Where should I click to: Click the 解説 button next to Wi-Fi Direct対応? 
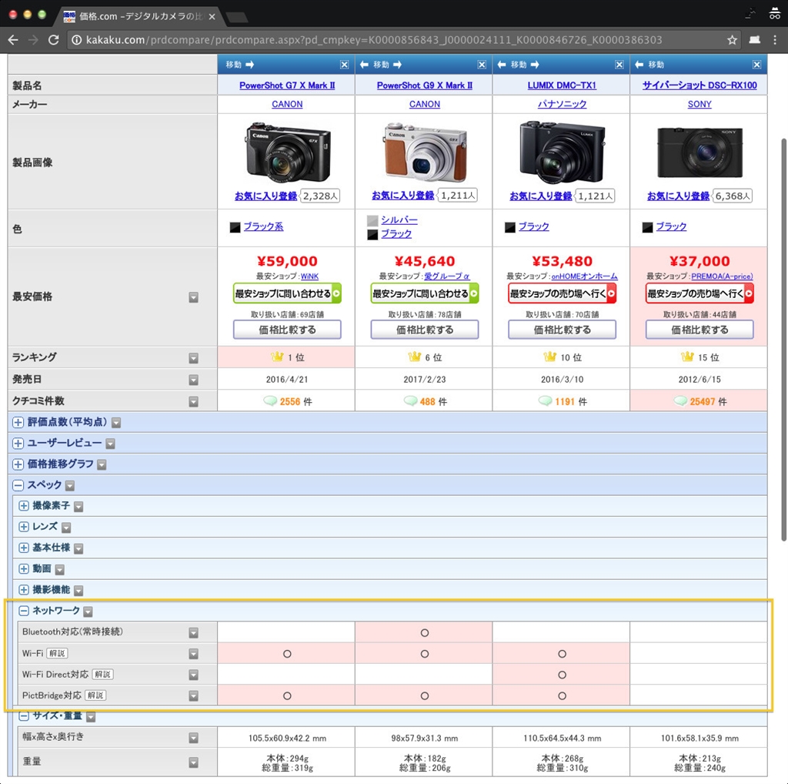[x=102, y=675]
